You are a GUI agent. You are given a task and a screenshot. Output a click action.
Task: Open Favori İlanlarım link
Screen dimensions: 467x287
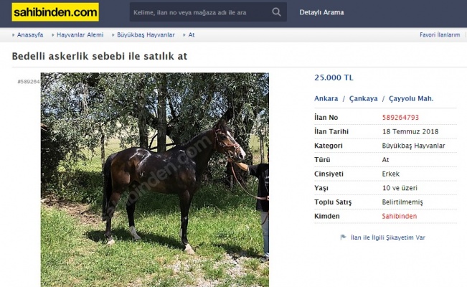(x=440, y=35)
